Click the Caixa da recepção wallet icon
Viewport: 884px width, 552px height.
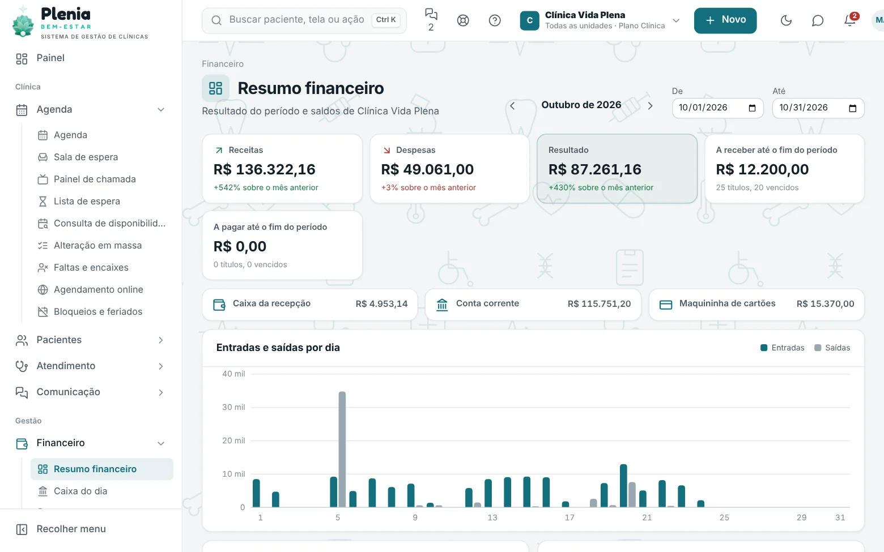point(219,305)
